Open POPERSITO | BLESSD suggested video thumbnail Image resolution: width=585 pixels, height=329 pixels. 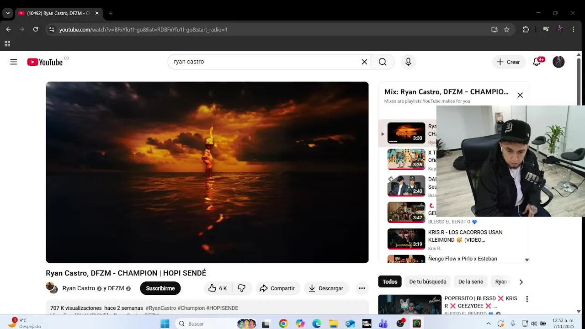coord(409,304)
